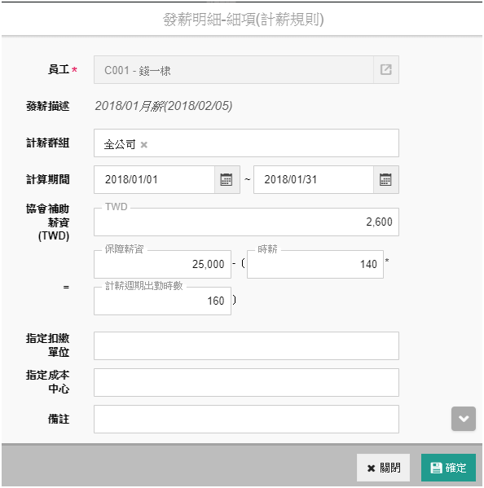Click the X icon in 關閉 button
The image size is (484, 488).
pyautogui.click(x=371, y=468)
